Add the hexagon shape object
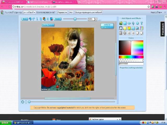 (138, 23)
